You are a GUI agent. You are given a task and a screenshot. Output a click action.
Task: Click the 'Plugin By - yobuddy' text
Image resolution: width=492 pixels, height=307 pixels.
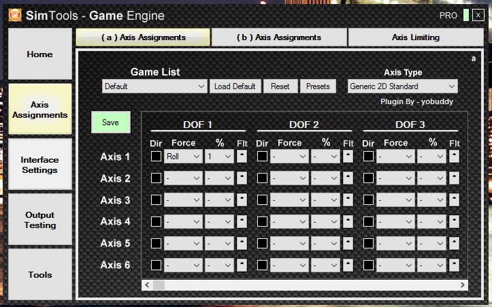pyautogui.click(x=416, y=101)
